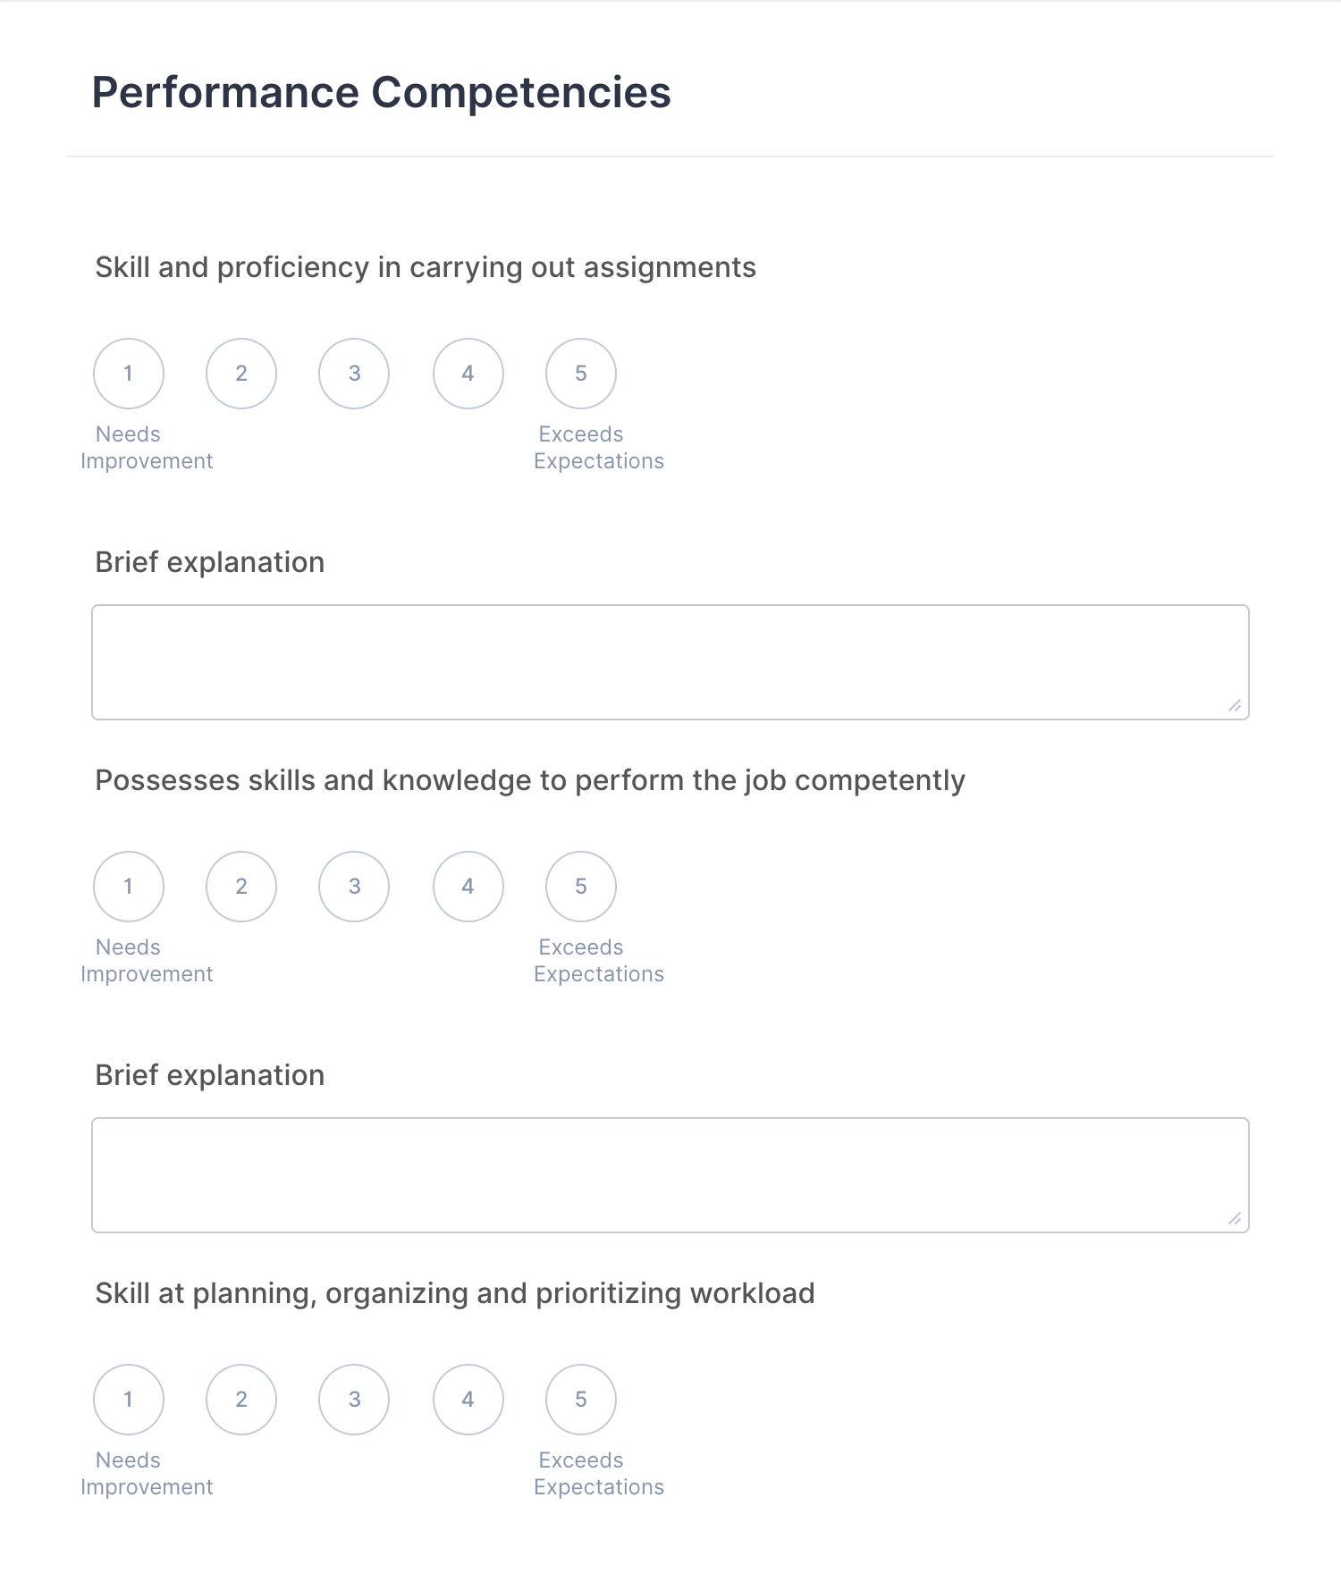Rate planning and prioritizing workload as 5

[581, 1400]
